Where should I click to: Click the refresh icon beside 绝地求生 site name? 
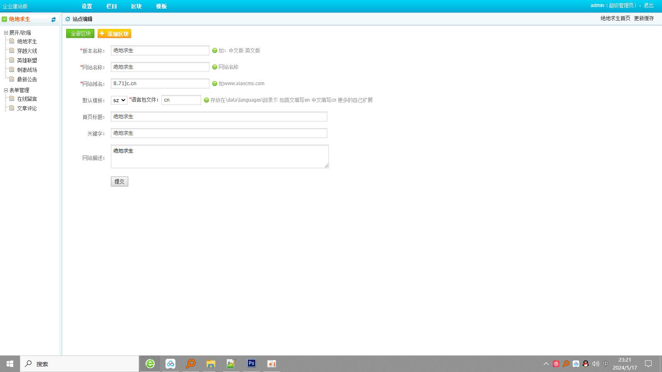pos(53,19)
